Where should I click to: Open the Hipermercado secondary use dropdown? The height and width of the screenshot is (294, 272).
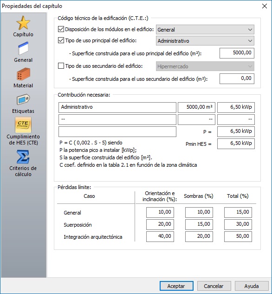pyautogui.click(x=205, y=66)
